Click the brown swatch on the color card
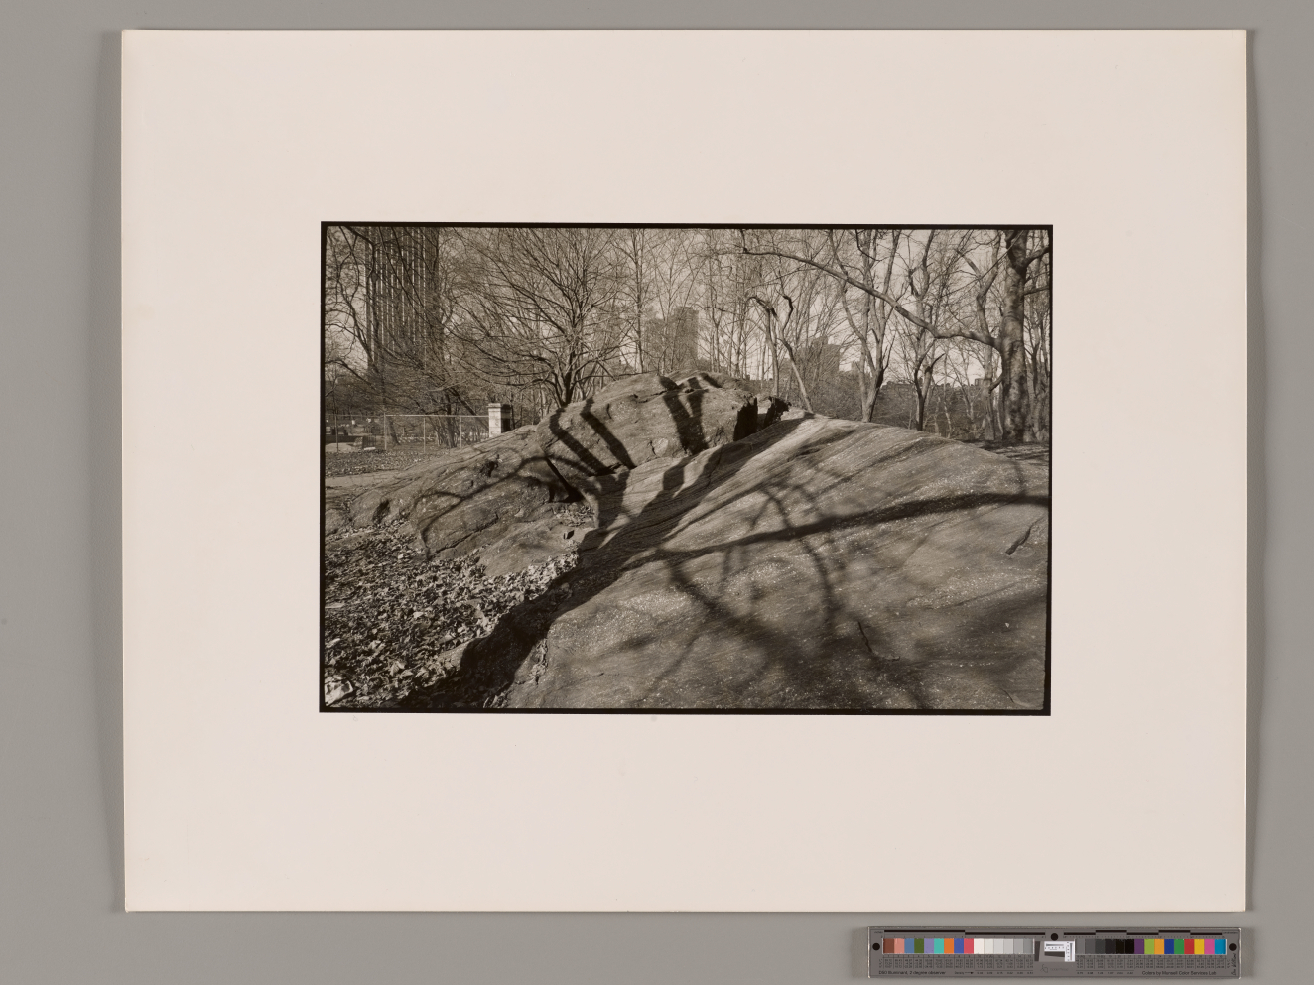Viewport: 1314px width, 985px height. (x=888, y=946)
